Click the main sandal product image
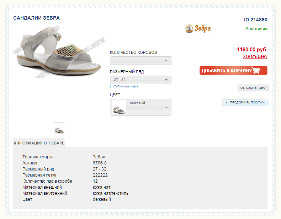The width and height of the screenshot is (281, 219). [x=59, y=52]
